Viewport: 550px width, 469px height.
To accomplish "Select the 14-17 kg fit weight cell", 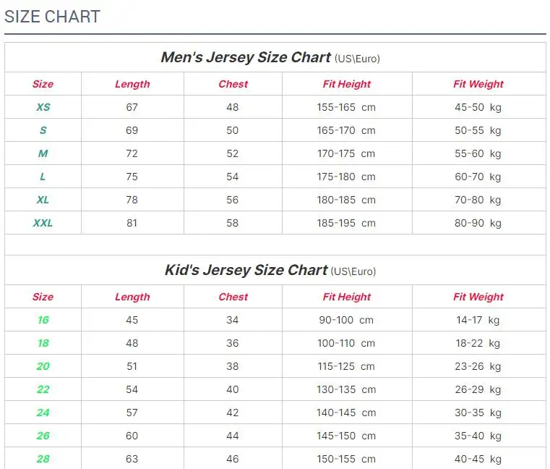I will click(478, 320).
